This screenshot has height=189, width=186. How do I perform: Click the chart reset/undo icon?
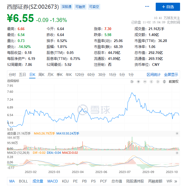click(x=132, y=82)
